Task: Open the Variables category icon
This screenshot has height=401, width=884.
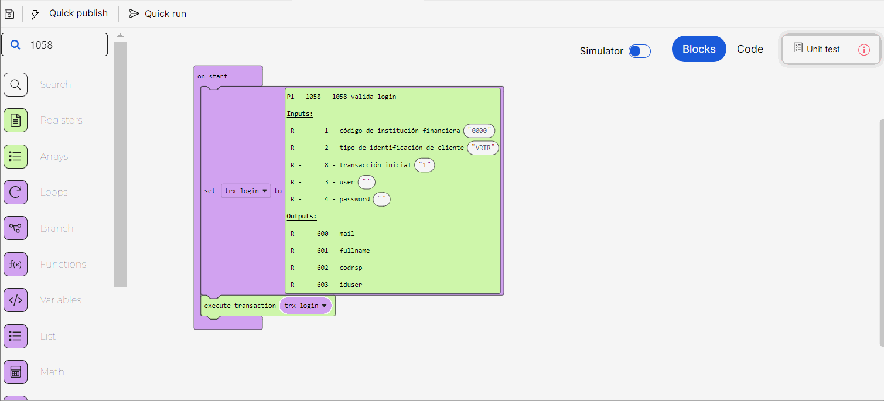Action: point(16,300)
